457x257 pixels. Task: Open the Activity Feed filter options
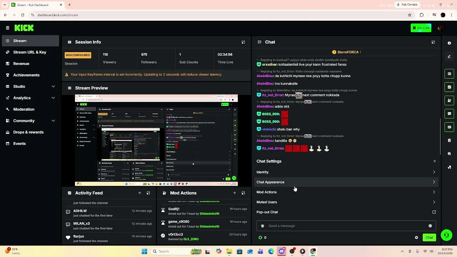pyautogui.click(x=140, y=193)
